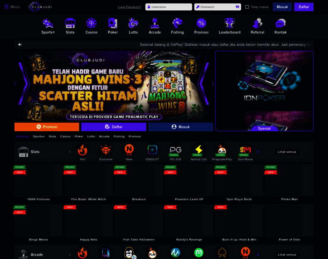Click the orange Promosi button

click(47, 127)
